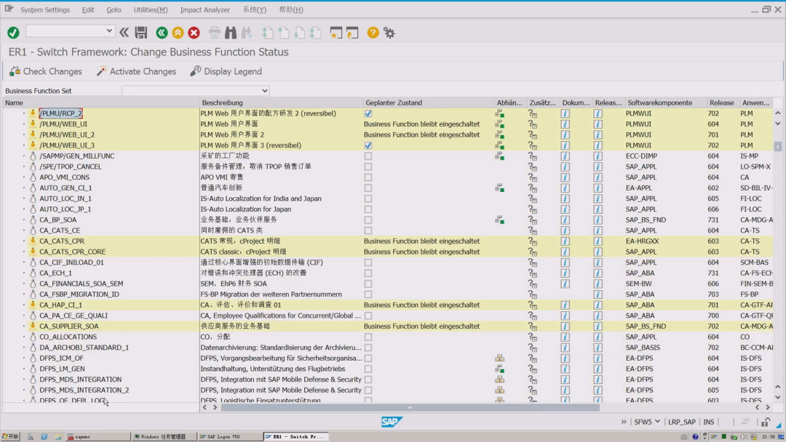Open the Utilities(M) menu
The width and height of the screenshot is (786, 442).
[x=151, y=9]
